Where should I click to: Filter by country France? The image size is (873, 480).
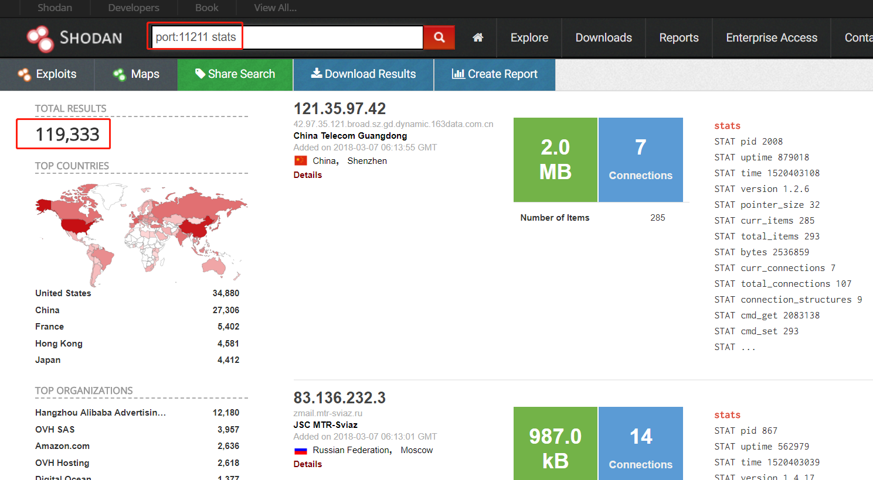click(49, 327)
